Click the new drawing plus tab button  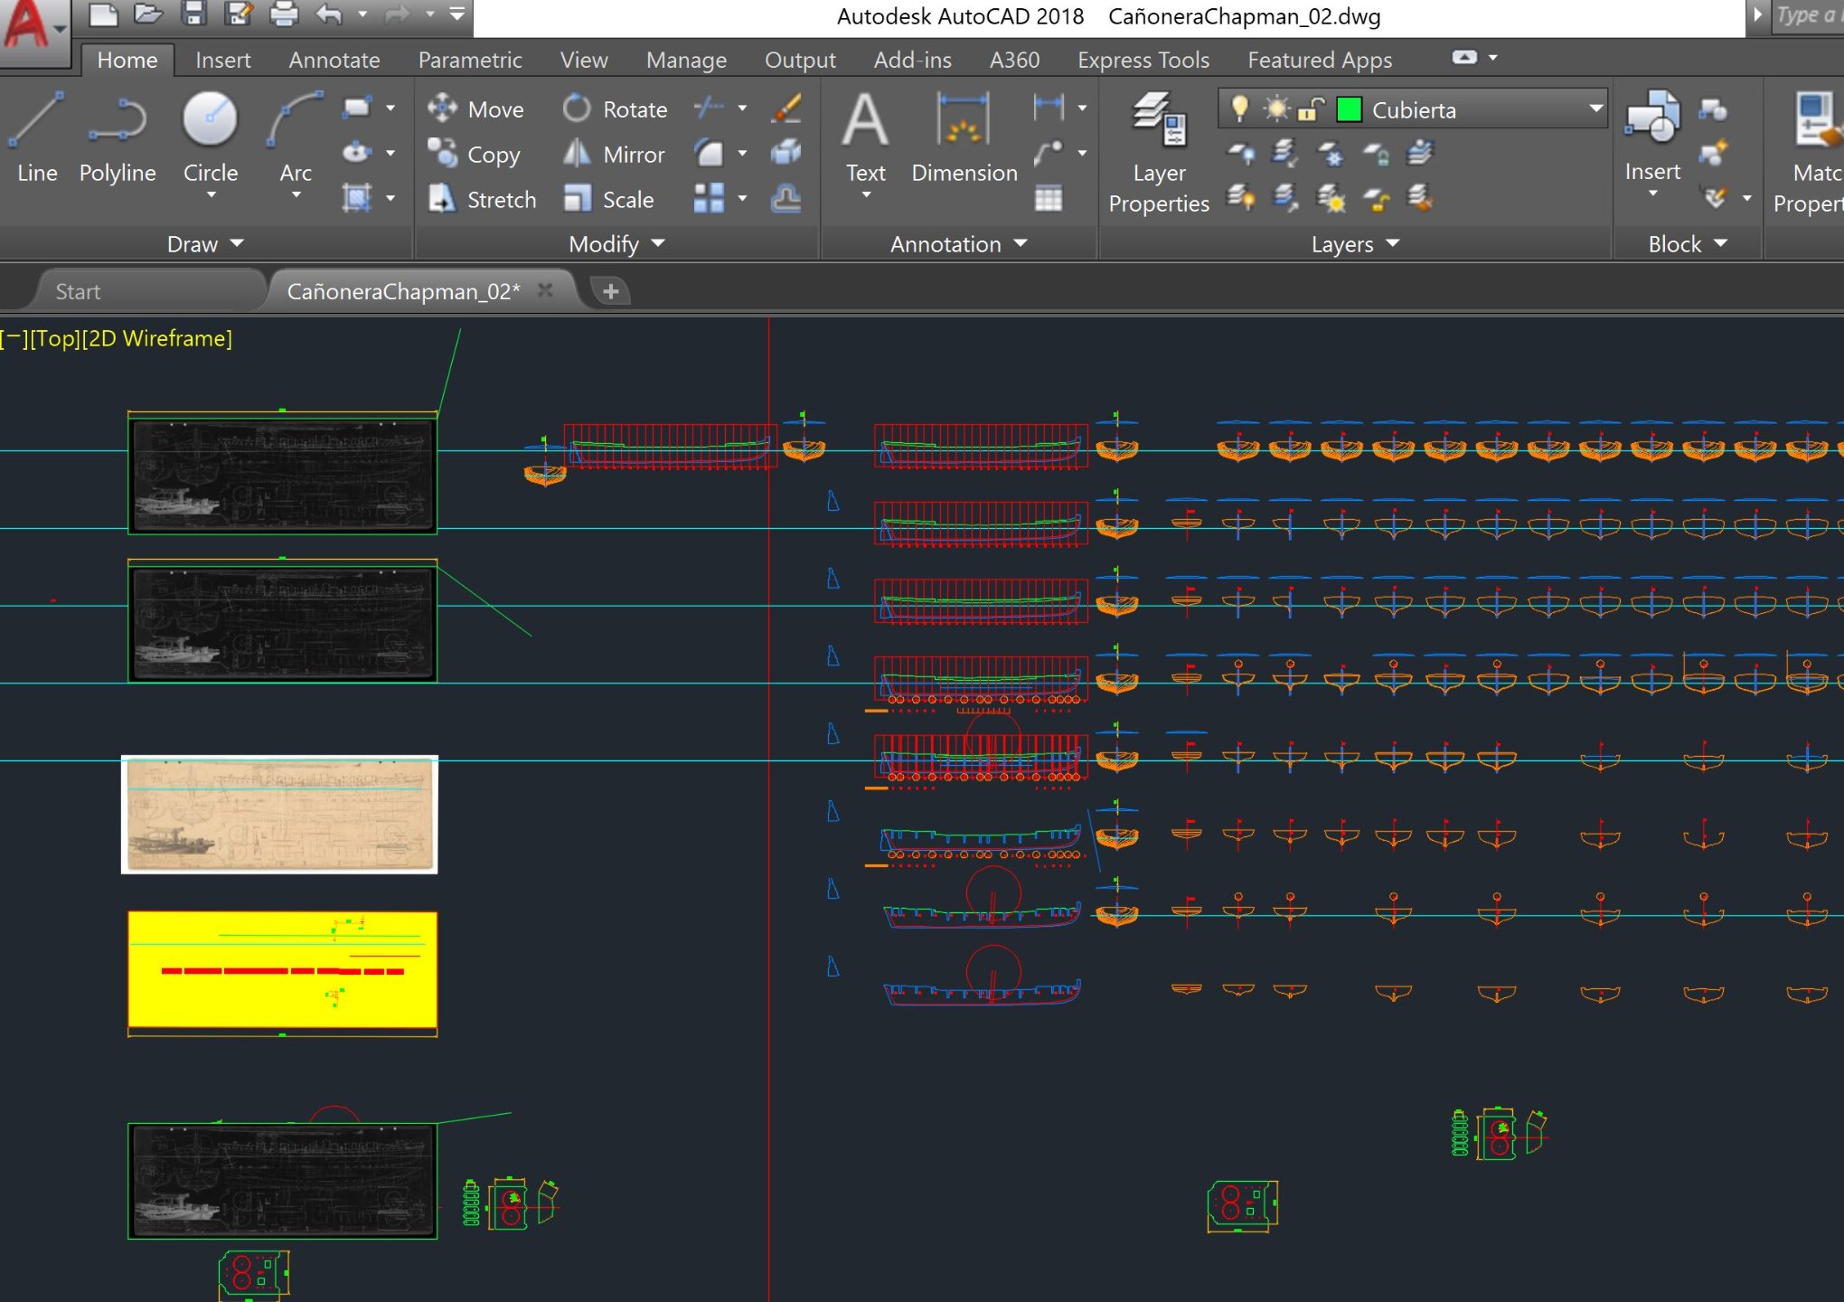point(611,291)
